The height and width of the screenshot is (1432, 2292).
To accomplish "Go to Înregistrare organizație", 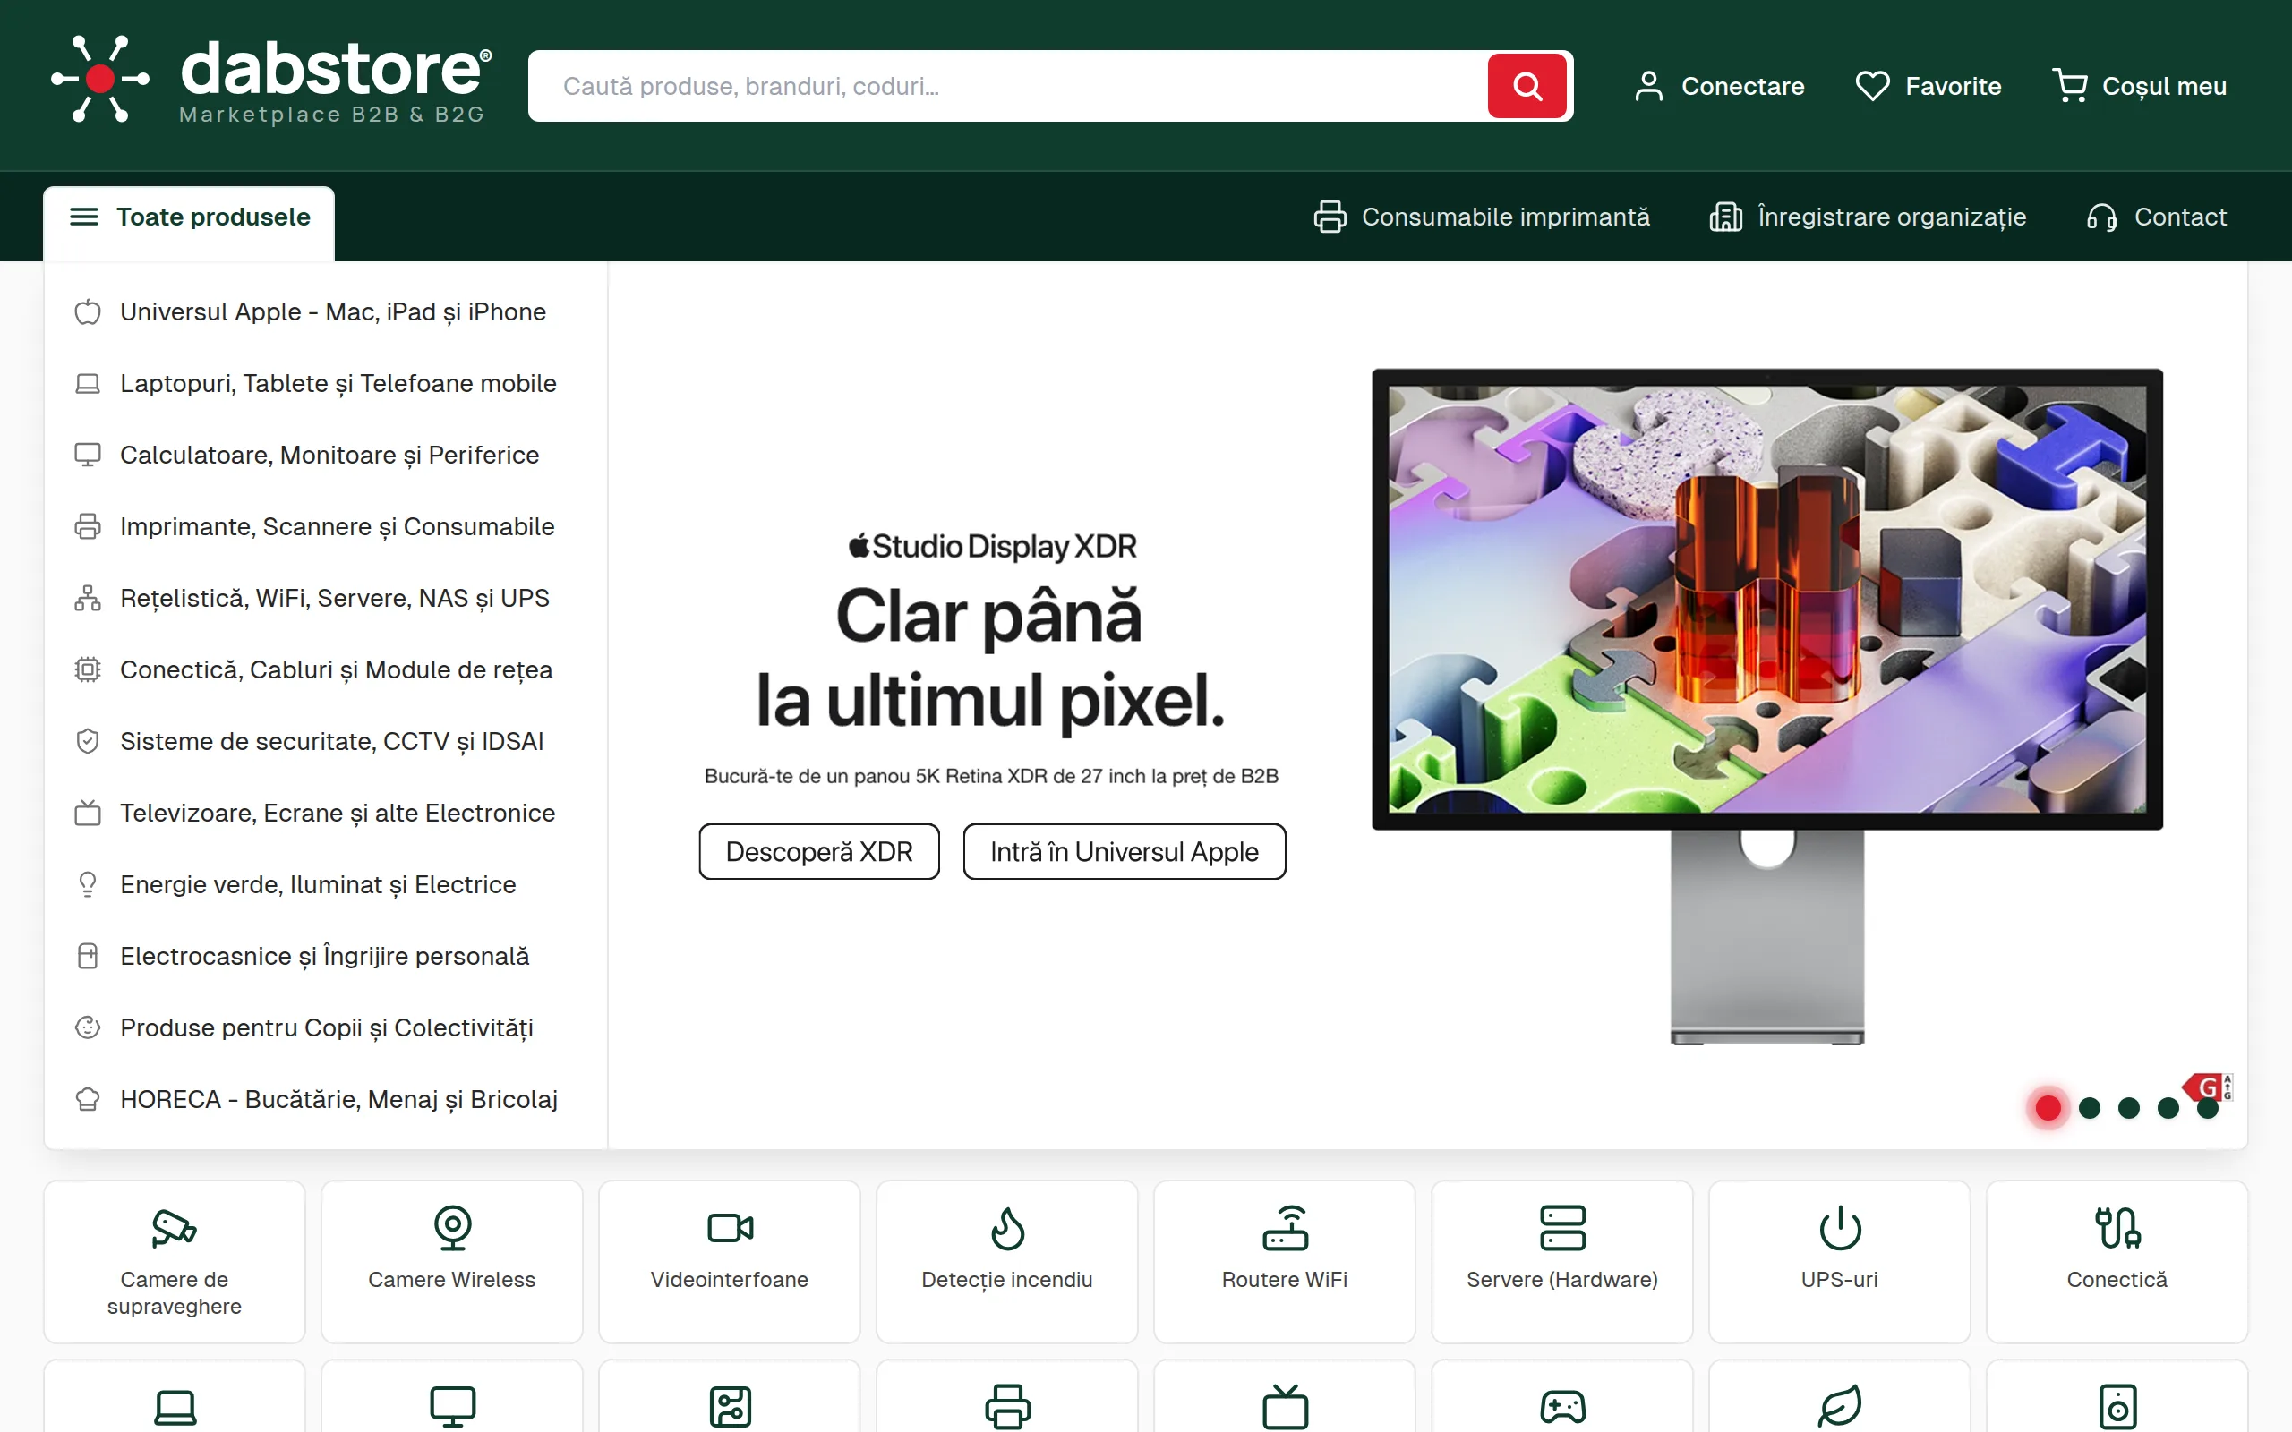I will (1868, 217).
